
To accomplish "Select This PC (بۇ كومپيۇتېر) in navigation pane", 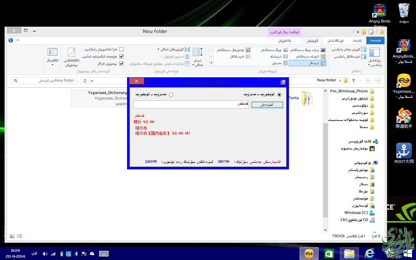I will (366, 162).
